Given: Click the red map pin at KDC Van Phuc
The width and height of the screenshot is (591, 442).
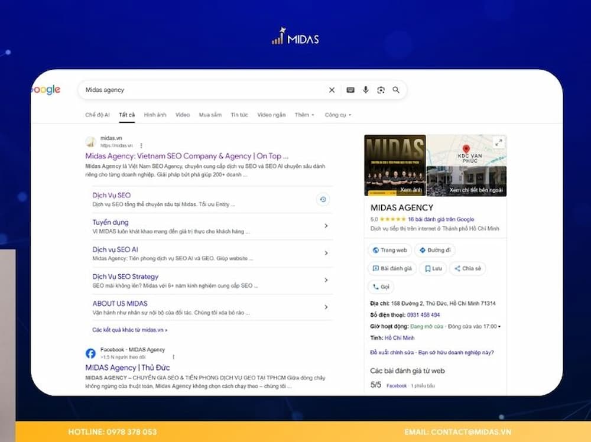Looking at the screenshot, I should [x=466, y=149].
